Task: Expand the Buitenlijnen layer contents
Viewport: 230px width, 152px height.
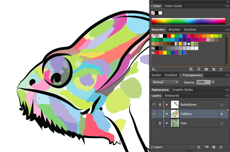Action: click(167, 105)
